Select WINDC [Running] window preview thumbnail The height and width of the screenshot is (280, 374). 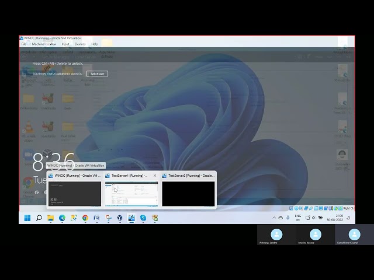pyautogui.click(x=75, y=194)
